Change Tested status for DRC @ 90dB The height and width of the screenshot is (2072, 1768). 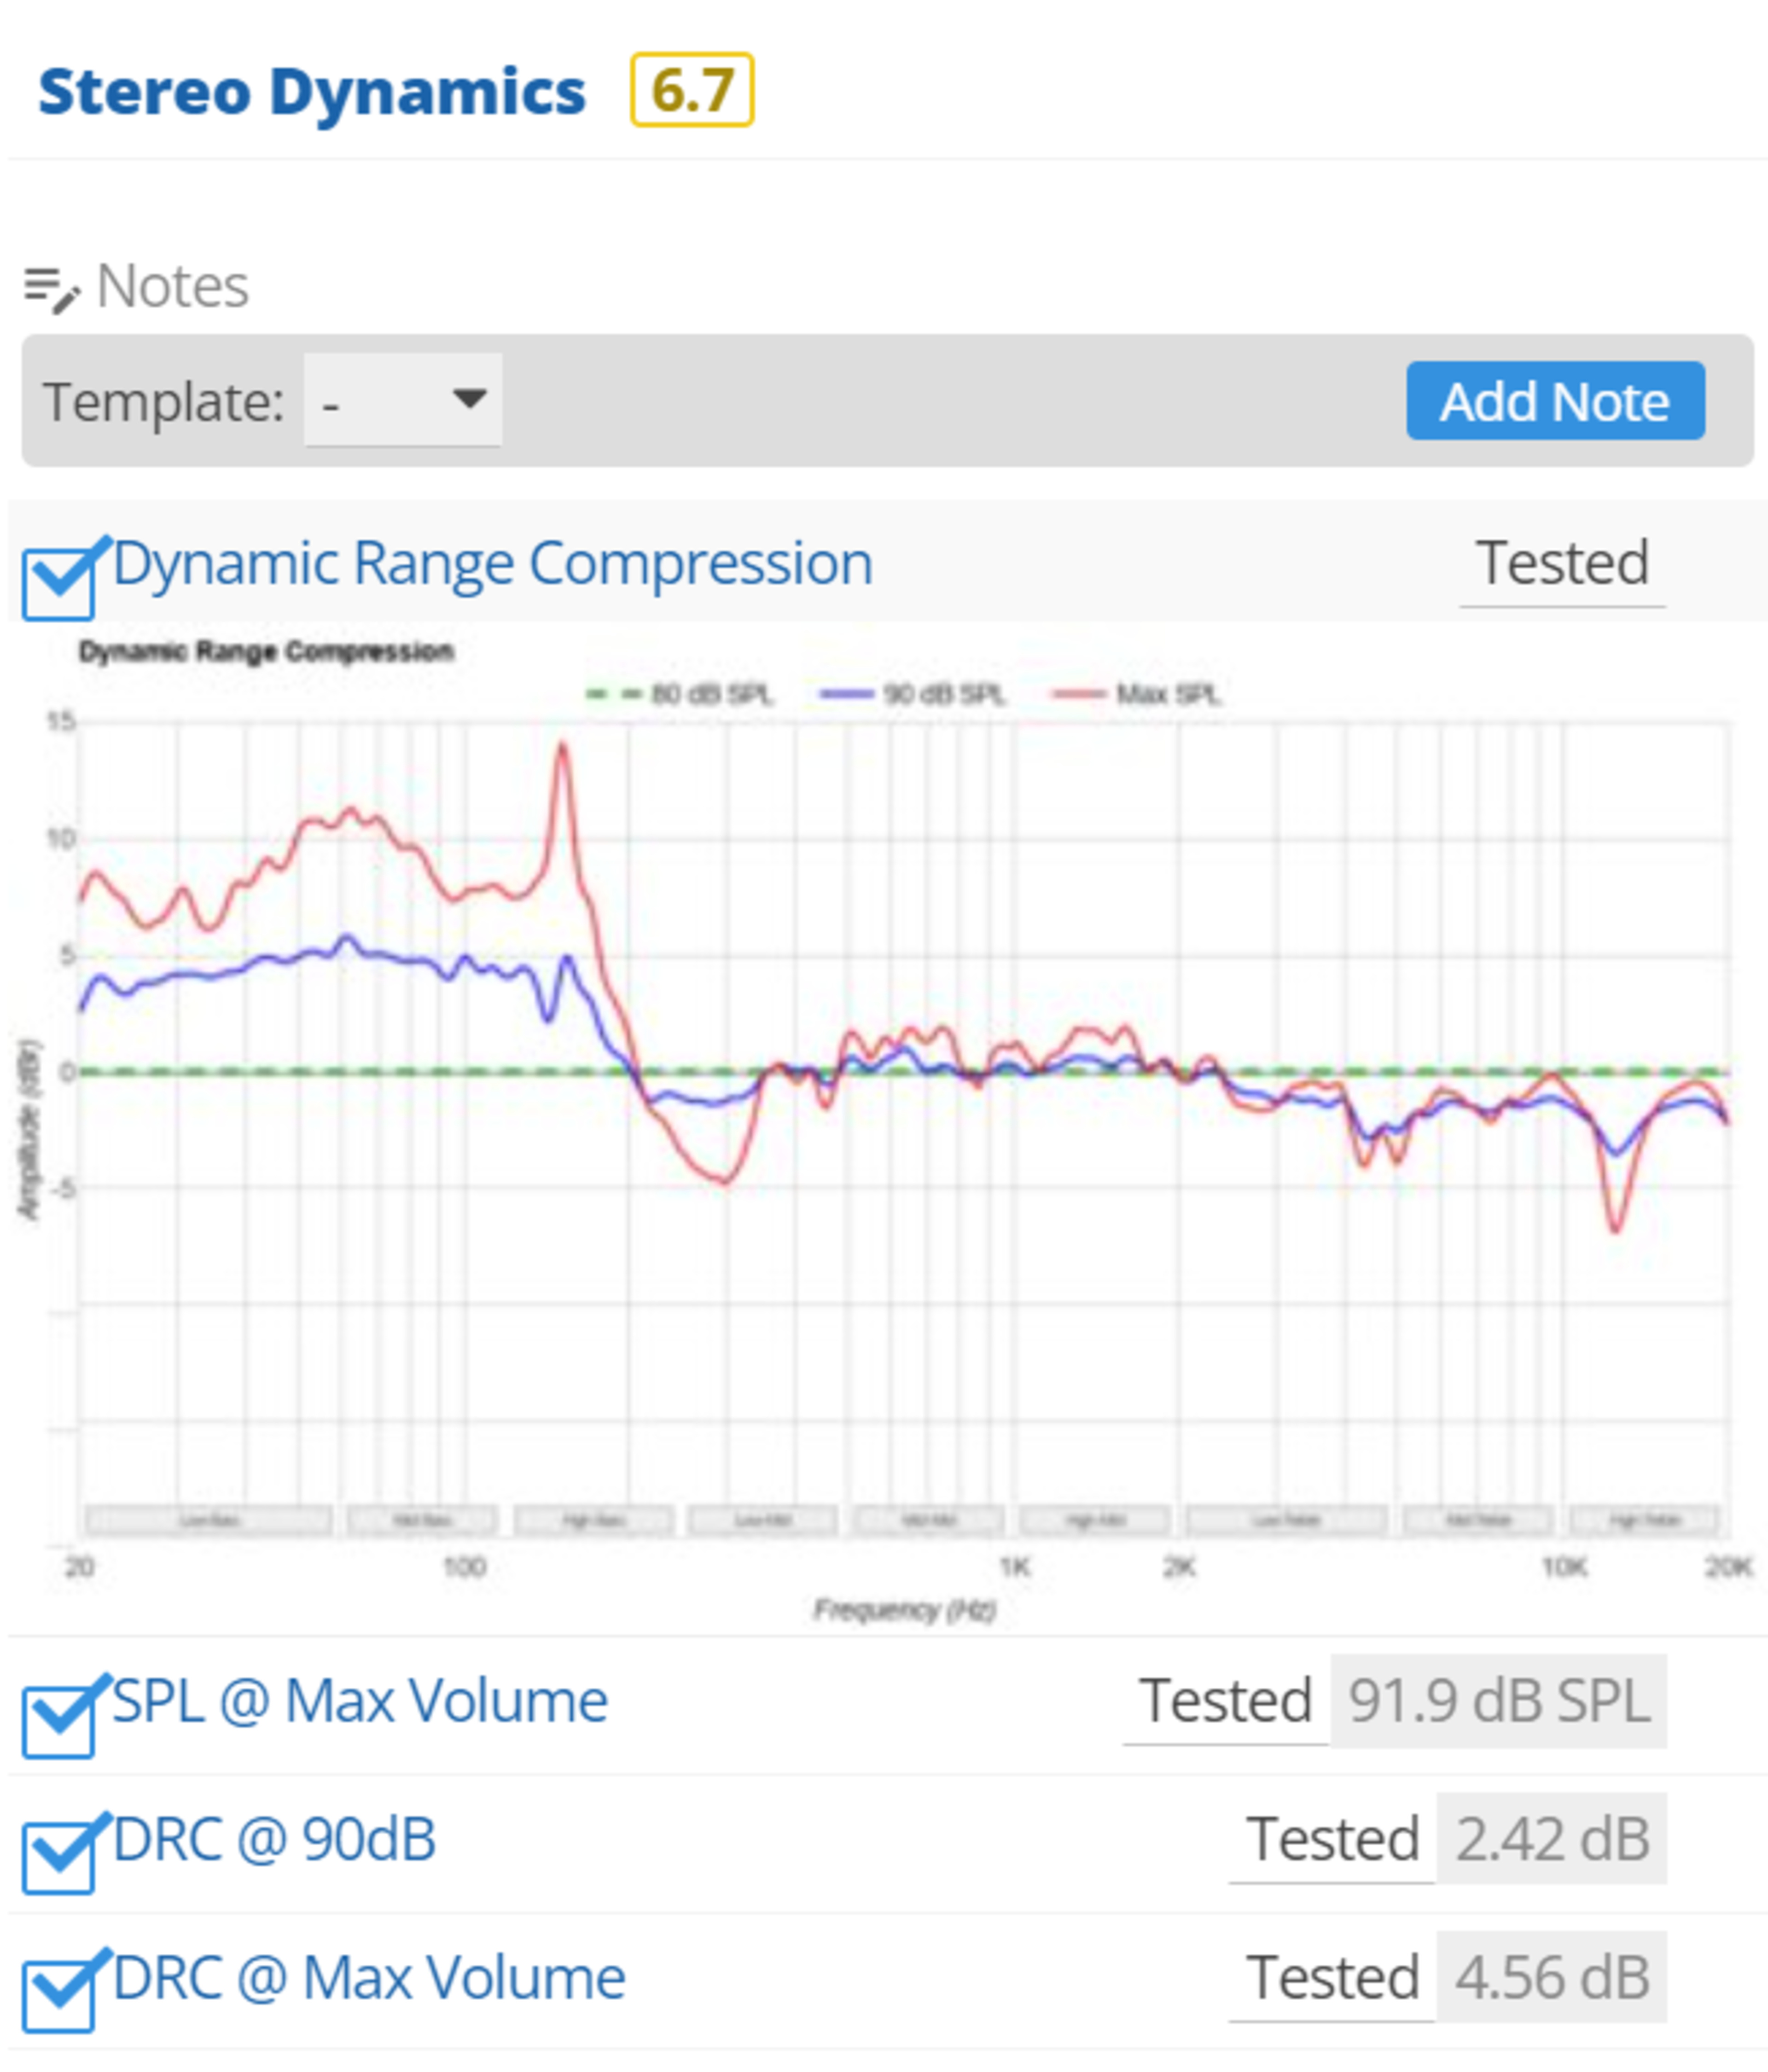coord(1332,1839)
